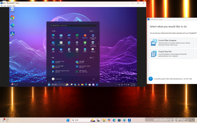The width and height of the screenshot is (197, 123).
Task: Open Photos app in Start menu
Action: tap(69, 43)
